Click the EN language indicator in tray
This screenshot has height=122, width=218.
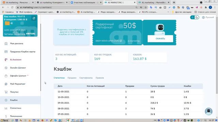tap(155, 120)
